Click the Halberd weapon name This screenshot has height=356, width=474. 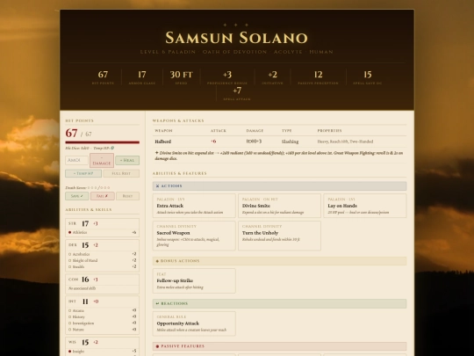(163, 142)
